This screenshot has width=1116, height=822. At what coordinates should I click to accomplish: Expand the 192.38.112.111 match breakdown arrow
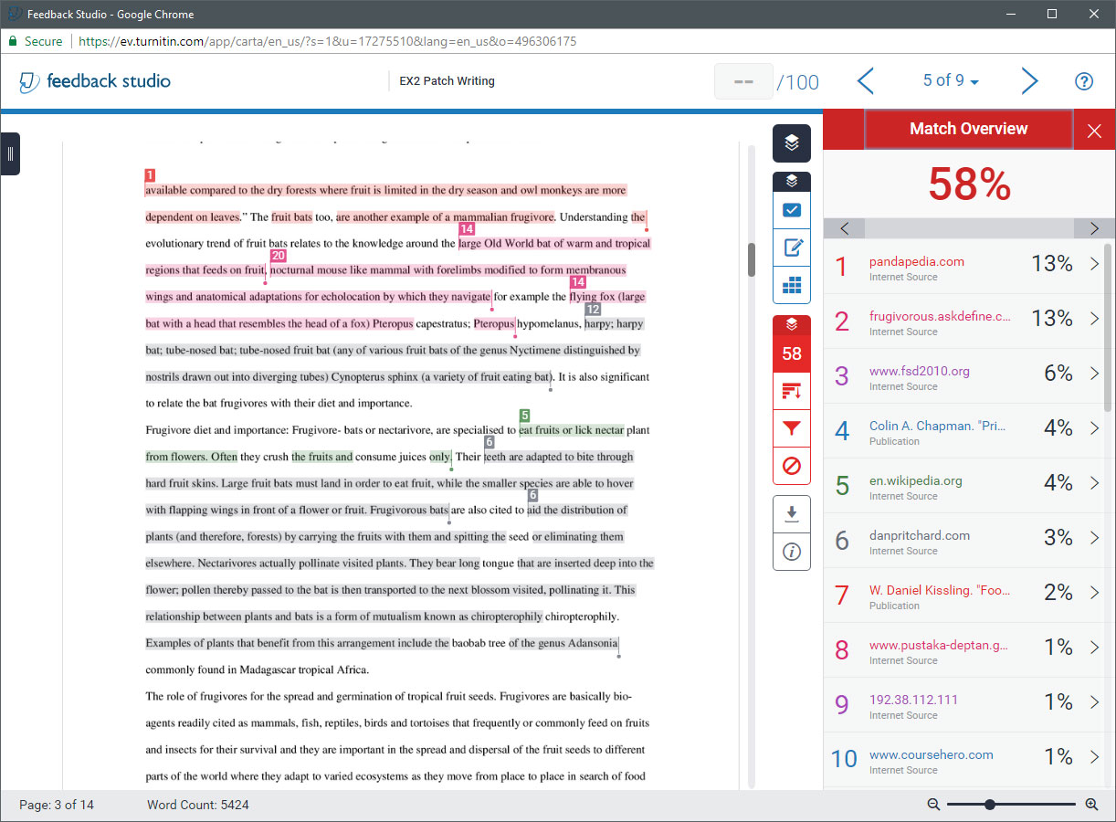1095,702
